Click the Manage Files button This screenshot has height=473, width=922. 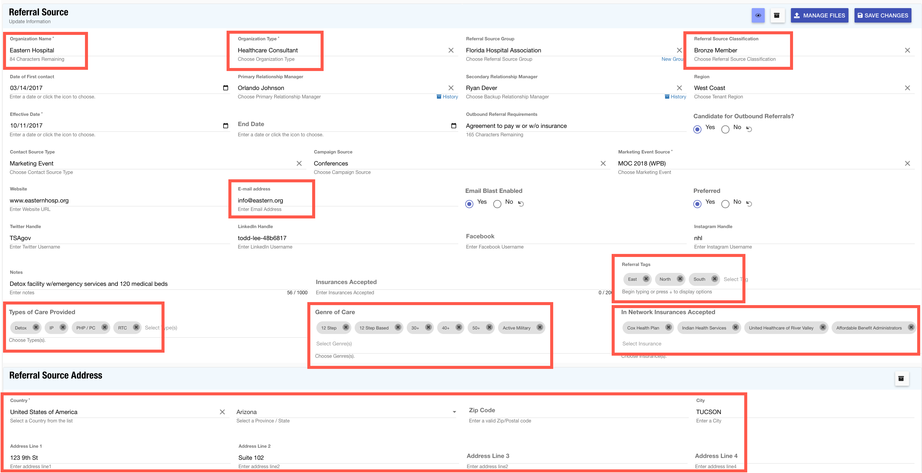click(819, 15)
